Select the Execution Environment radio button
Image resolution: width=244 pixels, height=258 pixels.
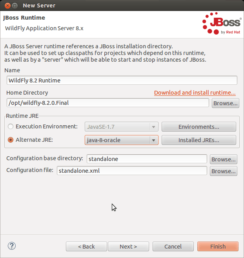pyautogui.click(x=11, y=126)
